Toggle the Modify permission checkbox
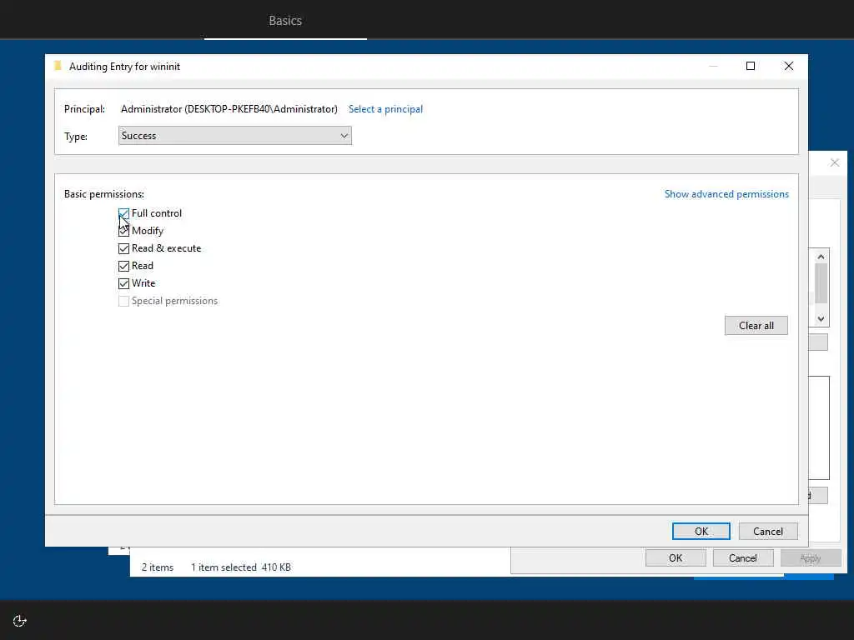The width and height of the screenshot is (854, 640). click(123, 231)
